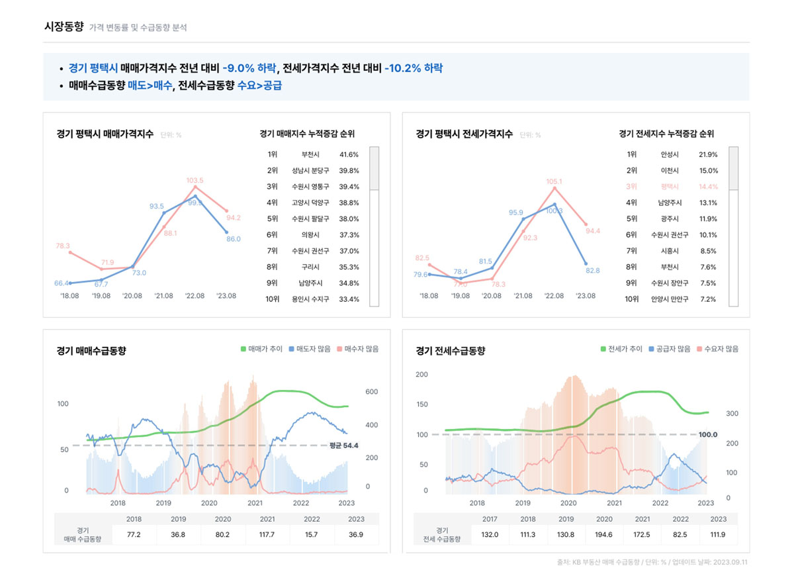The image size is (794, 568).
Task: Click the 36.9 cell in 매매 수급동향 table
Action: 357,534
